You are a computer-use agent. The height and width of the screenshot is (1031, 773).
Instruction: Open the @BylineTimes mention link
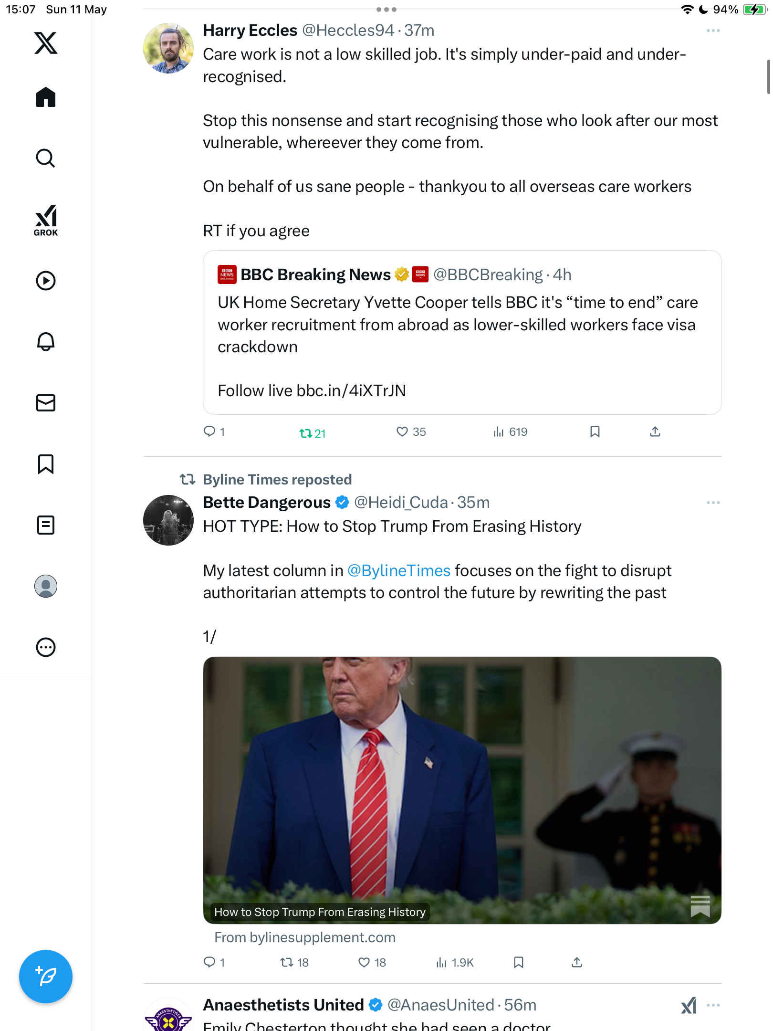click(399, 570)
